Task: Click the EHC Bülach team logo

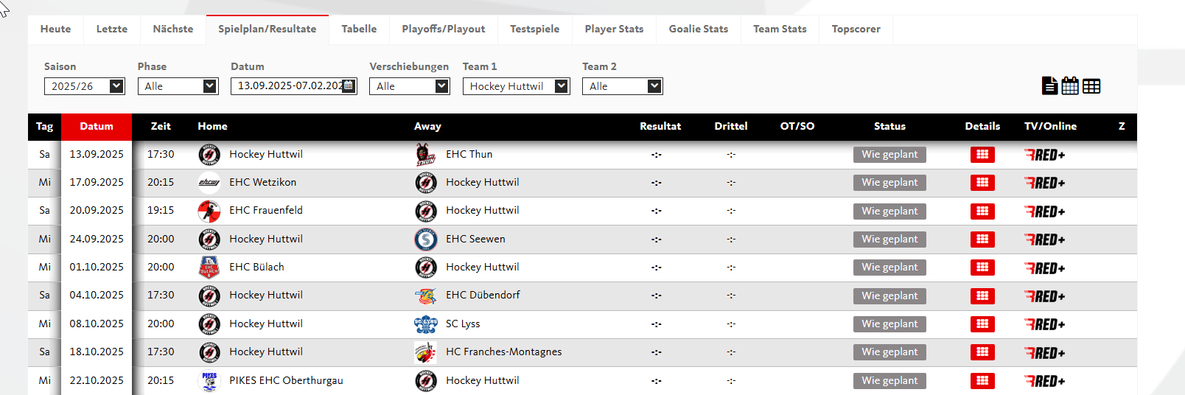Action: 209,268
